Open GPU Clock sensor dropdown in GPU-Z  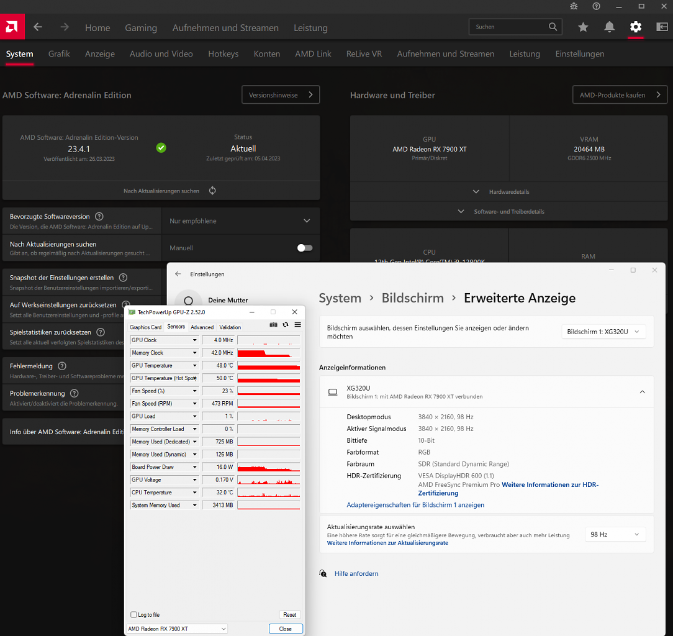(x=194, y=340)
